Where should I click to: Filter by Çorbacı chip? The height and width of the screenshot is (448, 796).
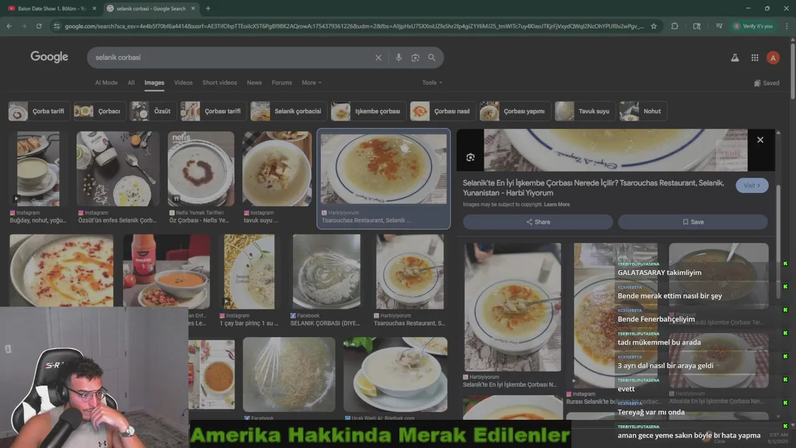pos(100,111)
